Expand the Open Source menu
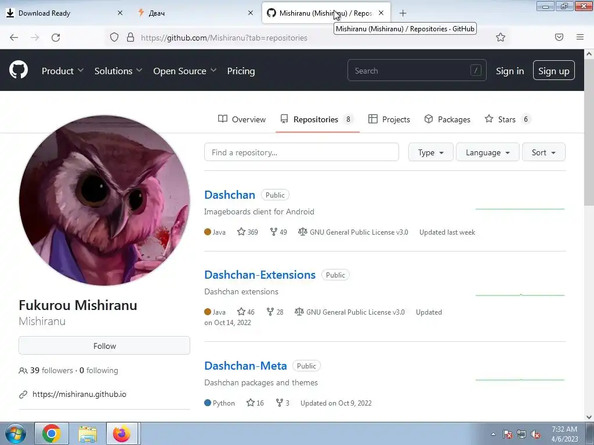 point(185,71)
